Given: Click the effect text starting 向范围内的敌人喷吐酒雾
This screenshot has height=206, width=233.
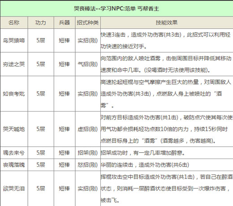Looking at the screenshot, I should 166,64.
